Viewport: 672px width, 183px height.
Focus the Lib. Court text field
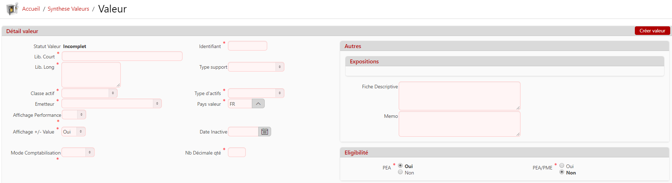point(122,56)
